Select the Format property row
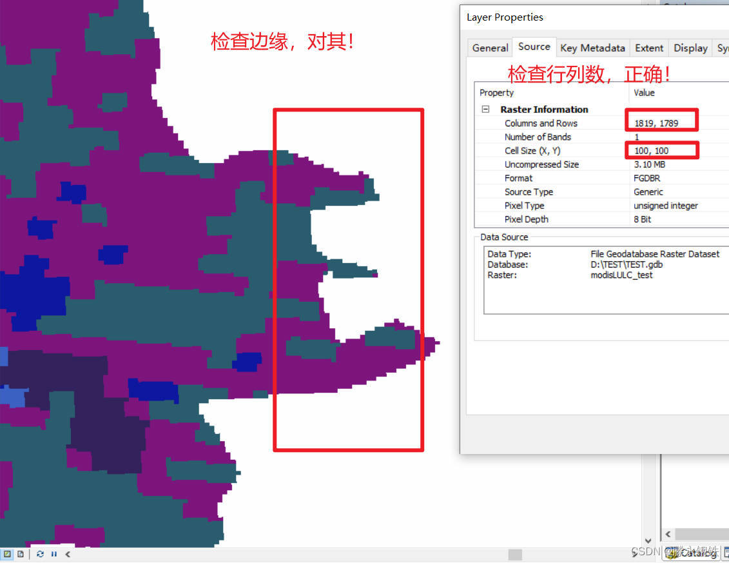This screenshot has width=729, height=563. pyautogui.click(x=519, y=178)
